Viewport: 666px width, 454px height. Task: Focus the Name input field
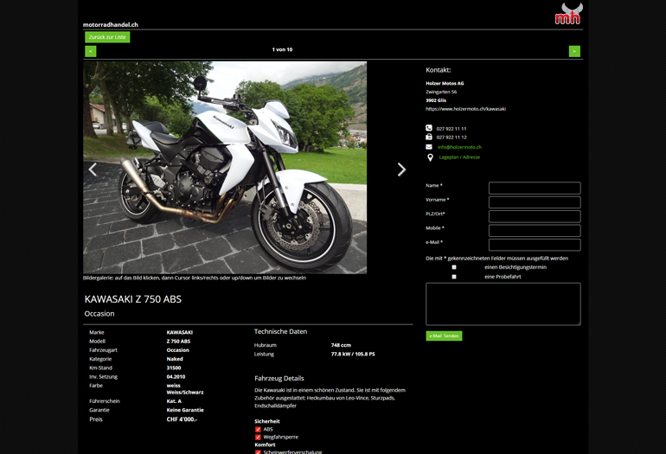[535, 189]
